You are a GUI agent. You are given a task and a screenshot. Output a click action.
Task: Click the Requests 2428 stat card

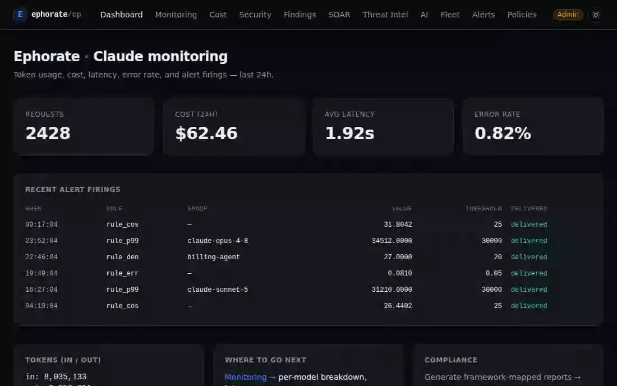pyautogui.click(x=84, y=127)
